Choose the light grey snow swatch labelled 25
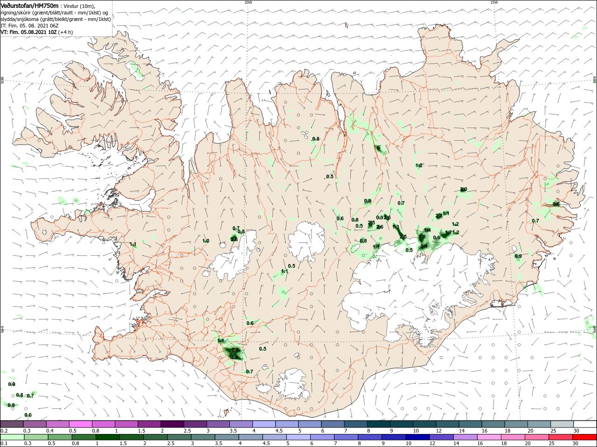 (562, 424)
